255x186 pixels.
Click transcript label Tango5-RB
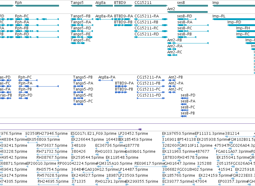coord(81,16)
